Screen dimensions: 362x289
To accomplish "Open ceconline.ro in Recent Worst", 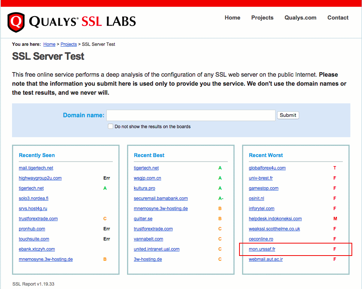I will (261, 239).
